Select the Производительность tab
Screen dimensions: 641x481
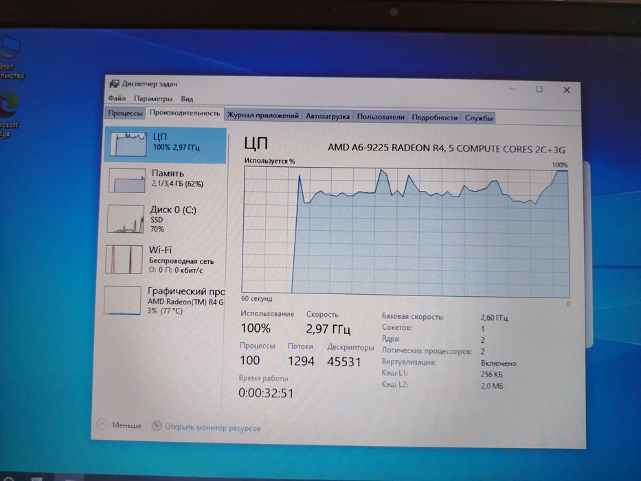point(185,113)
